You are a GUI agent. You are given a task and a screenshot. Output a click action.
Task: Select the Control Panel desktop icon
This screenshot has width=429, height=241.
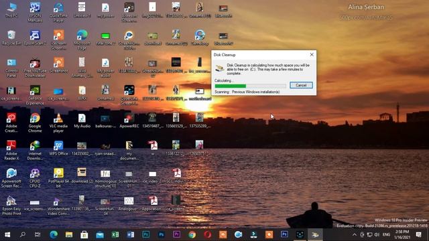11,68
